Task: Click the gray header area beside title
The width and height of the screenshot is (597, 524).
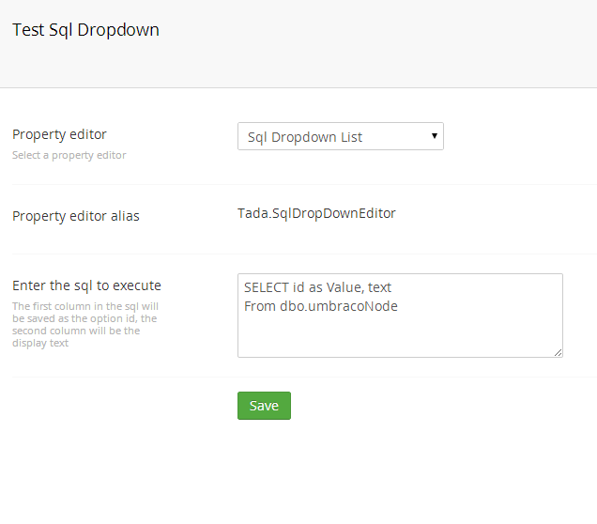Action: tap(377, 44)
